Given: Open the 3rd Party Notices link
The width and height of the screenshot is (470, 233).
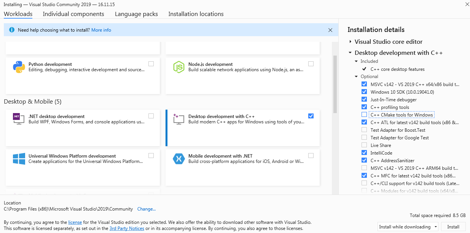Looking at the screenshot, I should (x=127, y=229).
